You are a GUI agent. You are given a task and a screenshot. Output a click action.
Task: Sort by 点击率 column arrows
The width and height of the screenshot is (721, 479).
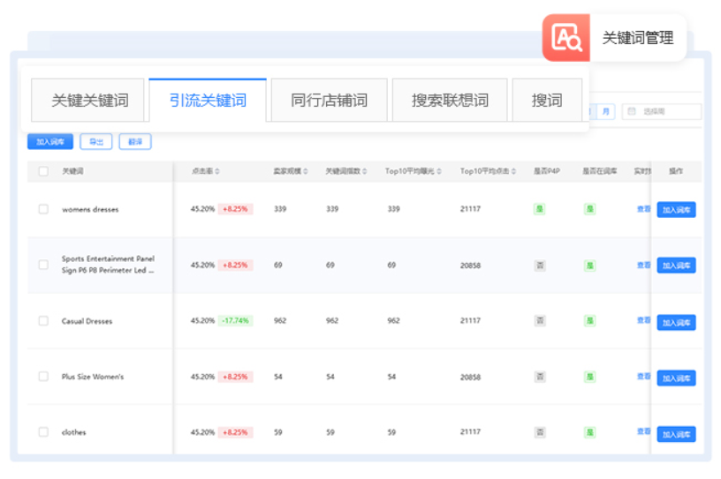point(217,171)
